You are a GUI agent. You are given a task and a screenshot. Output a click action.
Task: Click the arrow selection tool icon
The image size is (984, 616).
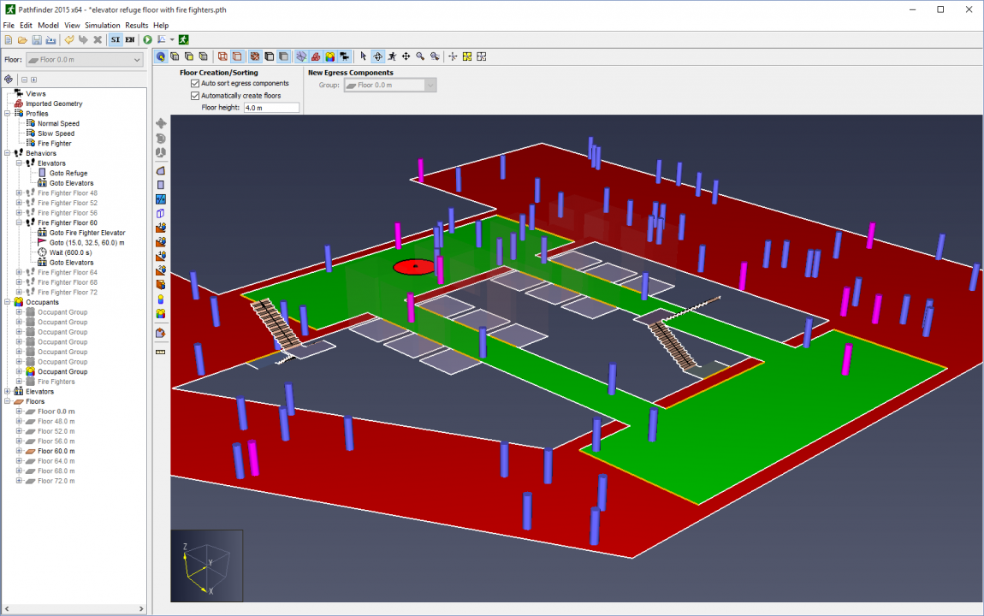coord(363,56)
